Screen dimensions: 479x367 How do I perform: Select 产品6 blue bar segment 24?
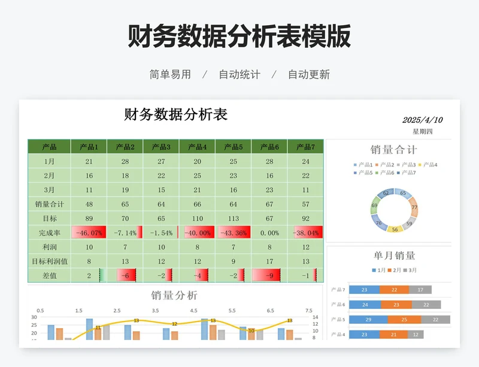click(x=365, y=305)
